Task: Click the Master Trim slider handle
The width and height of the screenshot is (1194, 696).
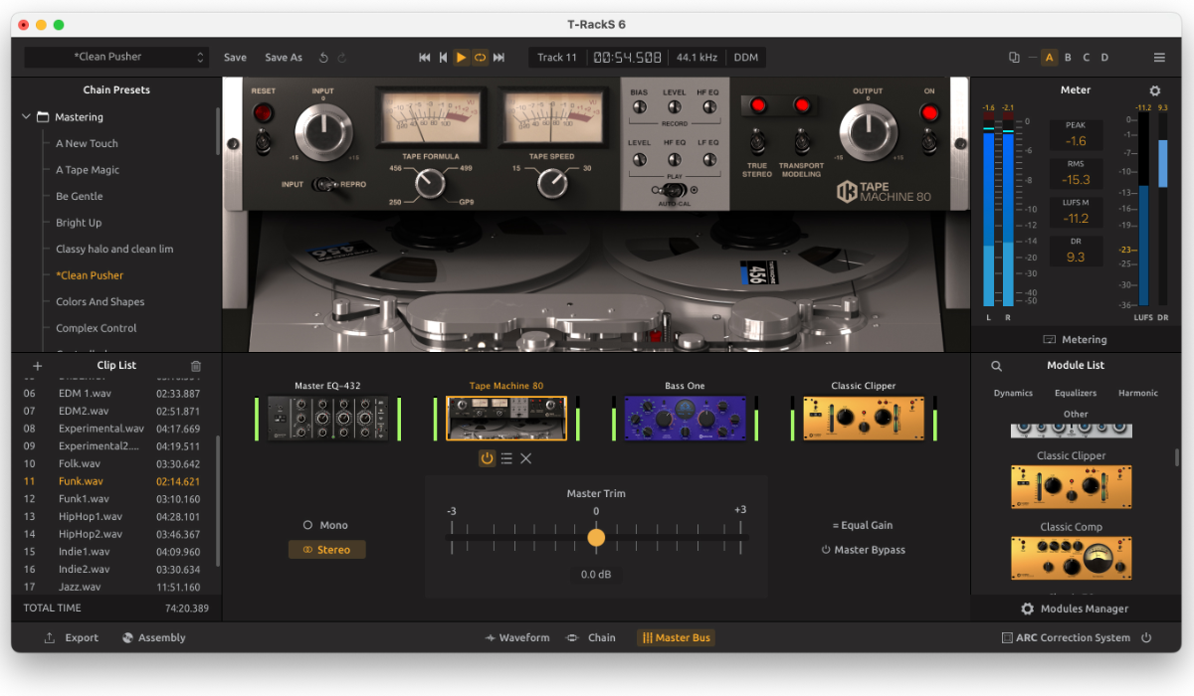Action: [596, 538]
